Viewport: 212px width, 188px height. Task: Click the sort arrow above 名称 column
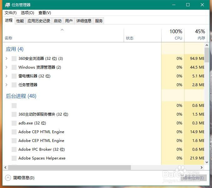tap(62, 30)
